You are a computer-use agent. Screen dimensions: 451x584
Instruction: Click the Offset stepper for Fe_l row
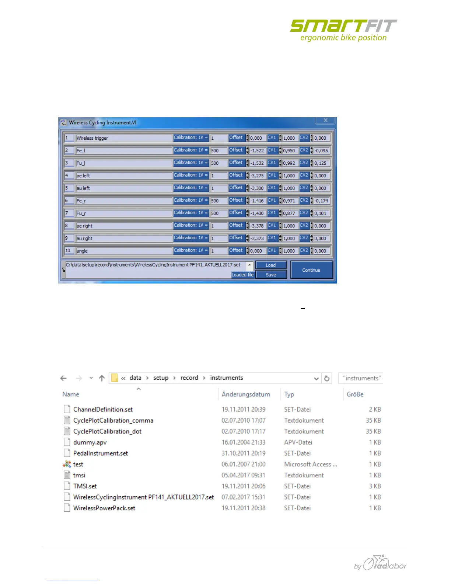click(247, 150)
